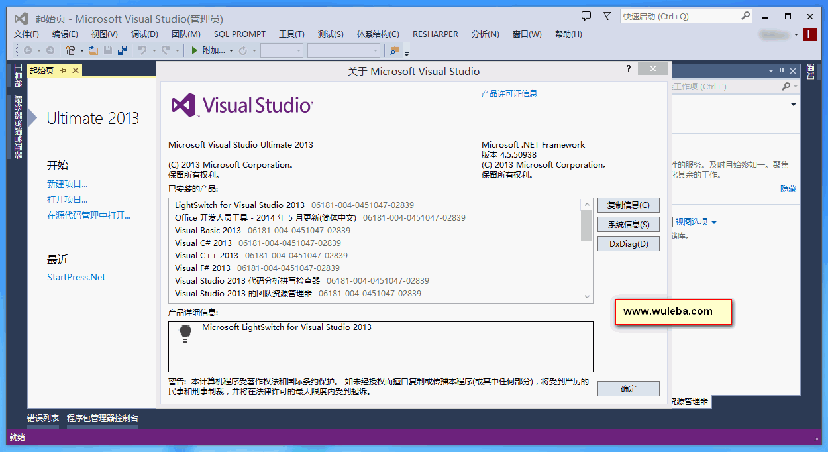Image resolution: width=828 pixels, height=452 pixels.
Task: Open the right panel window position dropdown
Action: [770, 70]
